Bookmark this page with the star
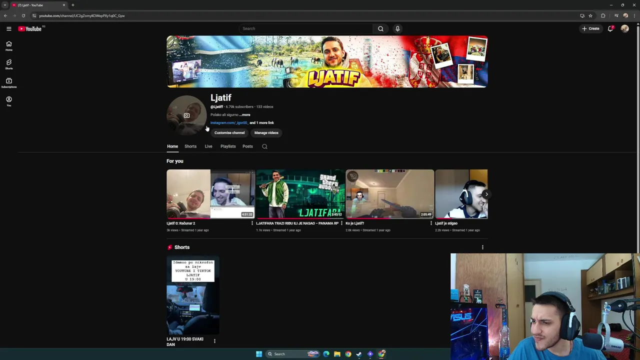Screen dimensions: 640x360 click(x=590, y=15)
